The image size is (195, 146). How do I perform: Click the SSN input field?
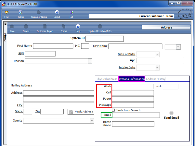pos(40,54)
